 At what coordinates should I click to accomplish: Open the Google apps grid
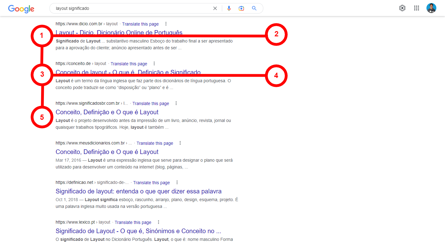click(x=417, y=8)
